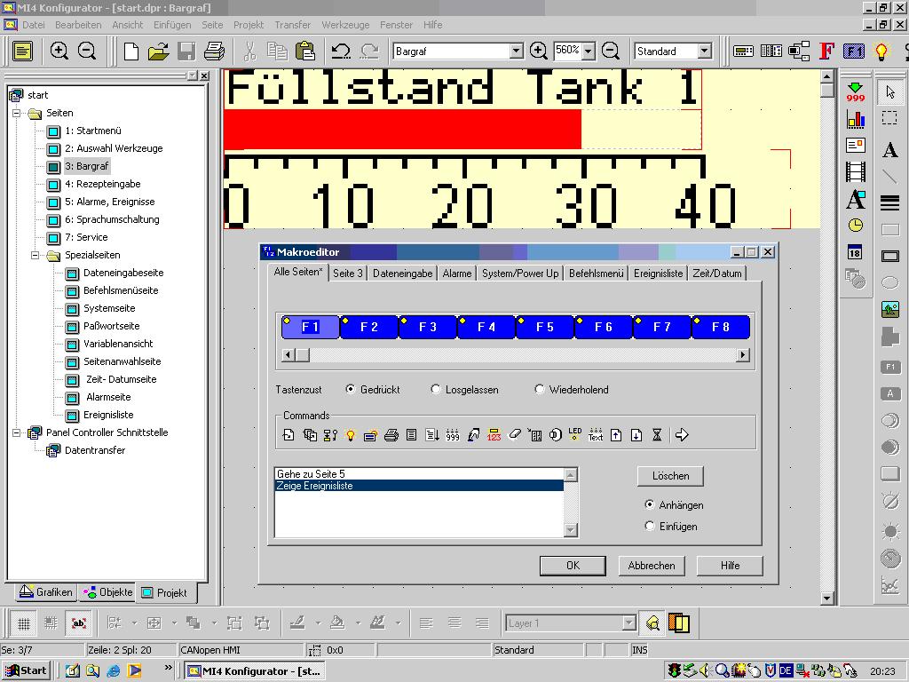The height and width of the screenshot is (682, 909).
Task: Toggle the grid display icon in bottom toolbar
Action: click(24, 623)
